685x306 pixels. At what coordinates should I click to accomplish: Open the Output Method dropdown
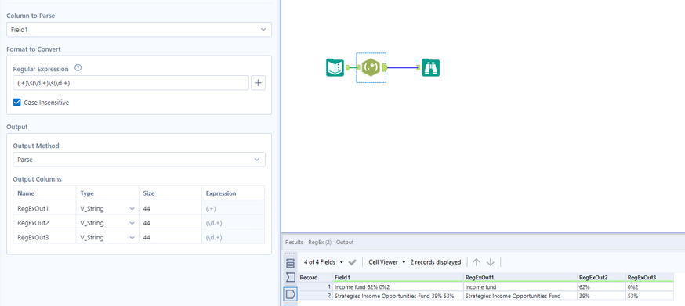139,160
